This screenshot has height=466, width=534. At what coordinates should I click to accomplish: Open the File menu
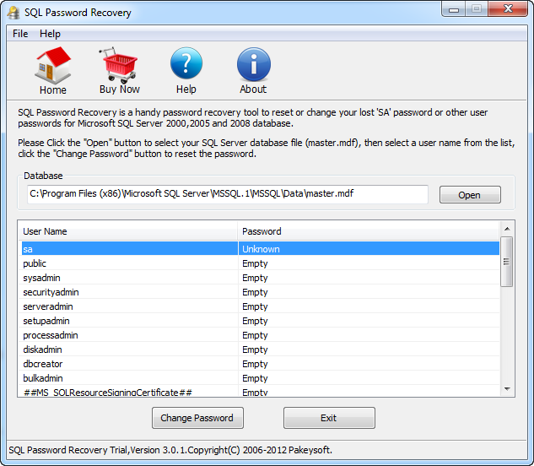coord(20,34)
